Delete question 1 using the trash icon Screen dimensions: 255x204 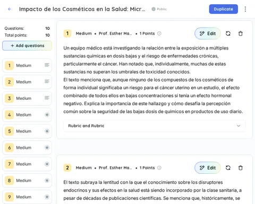(x=240, y=33)
